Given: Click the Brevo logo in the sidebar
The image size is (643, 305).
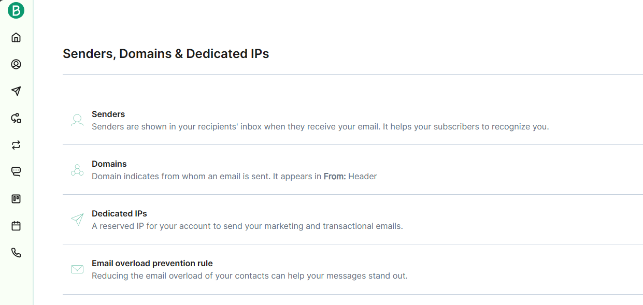Looking at the screenshot, I should tap(16, 10).
